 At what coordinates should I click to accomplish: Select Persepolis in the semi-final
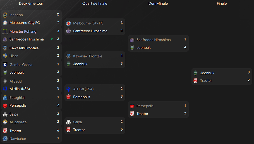[x=145, y=106]
